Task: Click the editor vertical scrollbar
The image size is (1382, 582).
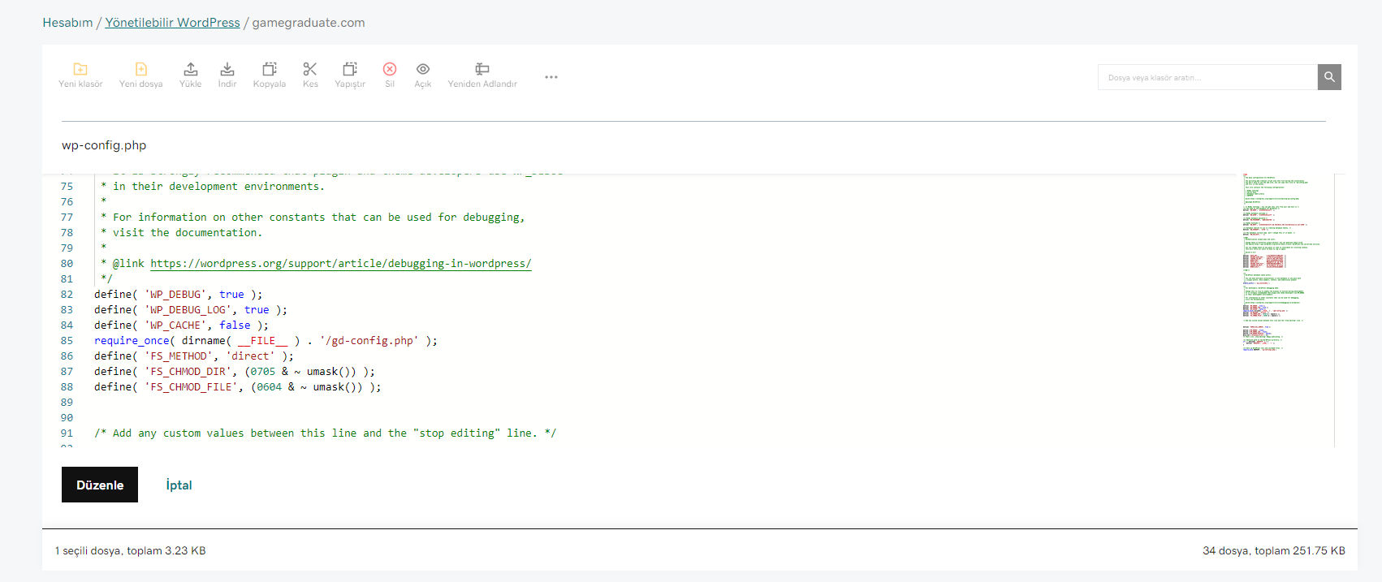Action: tap(1340, 310)
